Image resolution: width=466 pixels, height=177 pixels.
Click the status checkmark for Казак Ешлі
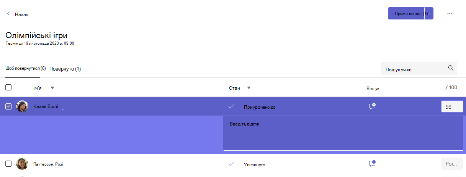tap(231, 106)
